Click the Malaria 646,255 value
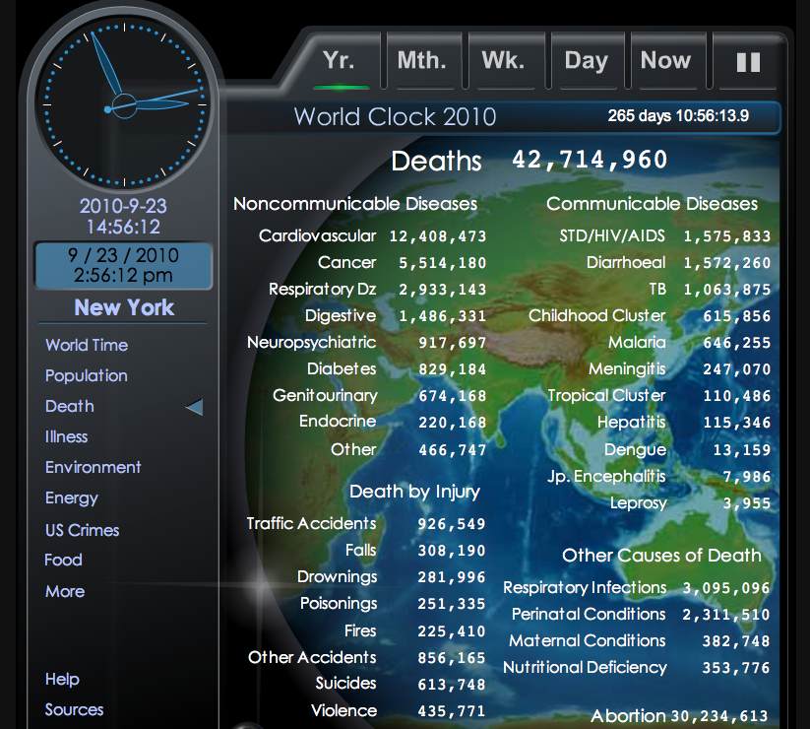Viewport: 810px width, 729px height. click(736, 343)
